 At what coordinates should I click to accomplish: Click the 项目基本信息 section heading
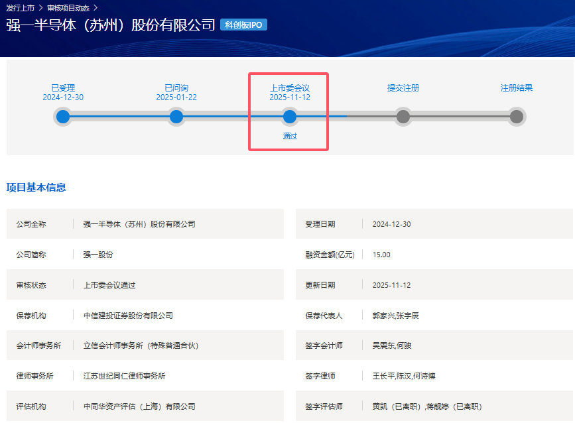click(36, 188)
